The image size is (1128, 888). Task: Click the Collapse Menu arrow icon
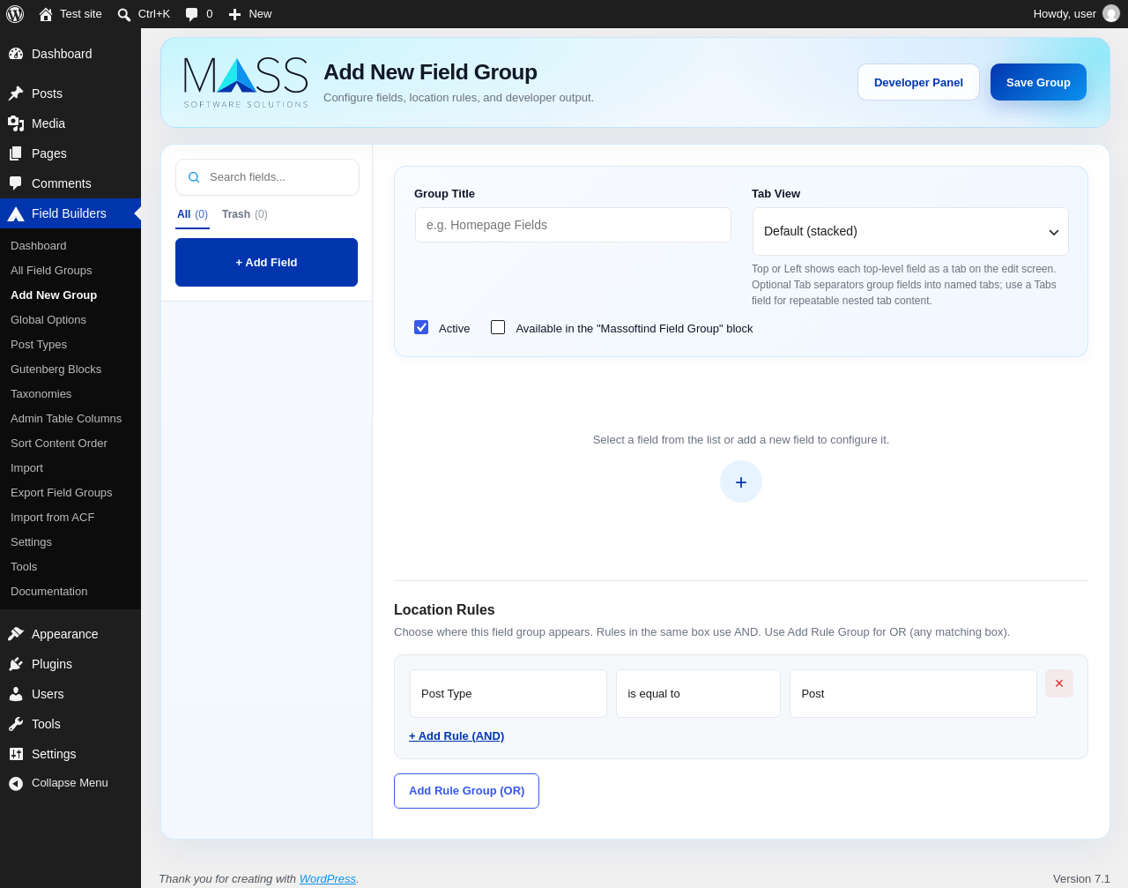16,783
